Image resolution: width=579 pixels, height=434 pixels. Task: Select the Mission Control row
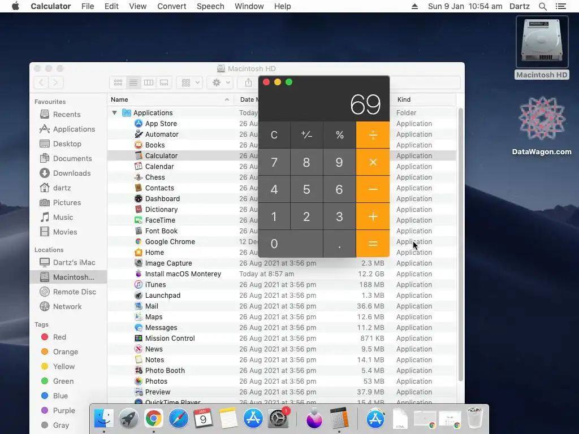point(282,338)
